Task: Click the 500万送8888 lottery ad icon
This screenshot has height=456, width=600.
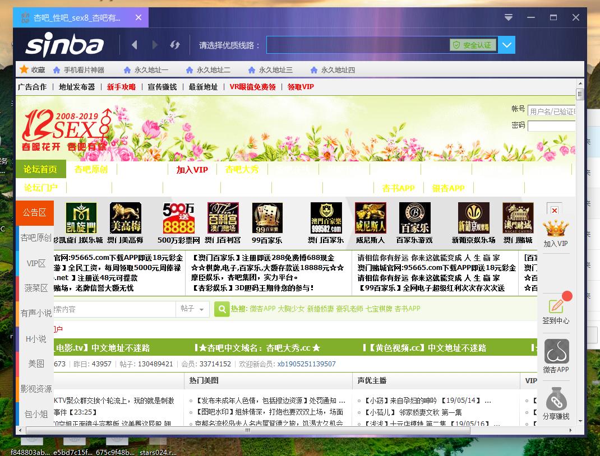Action: tap(179, 218)
